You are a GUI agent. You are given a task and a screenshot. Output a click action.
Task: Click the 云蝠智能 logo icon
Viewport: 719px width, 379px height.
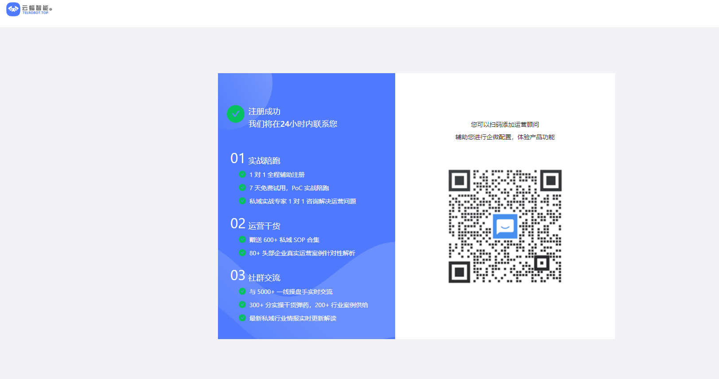13,9
